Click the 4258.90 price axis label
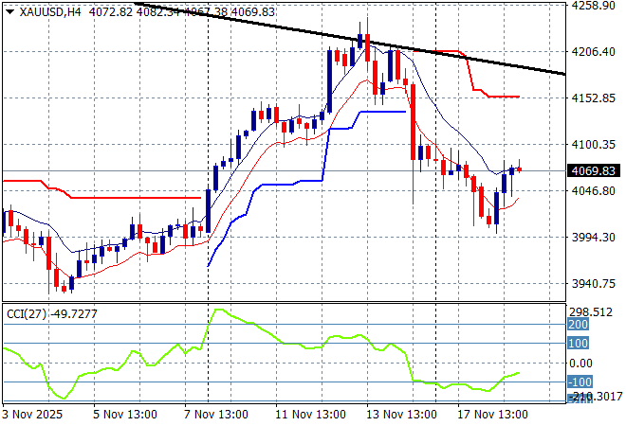626x426 pixels. (x=593, y=5)
